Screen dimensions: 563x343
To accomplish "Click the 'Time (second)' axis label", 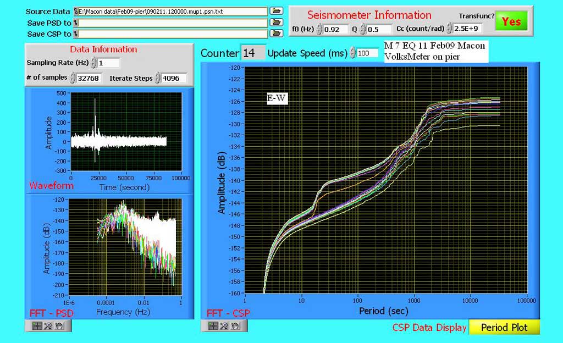I will (x=124, y=187).
